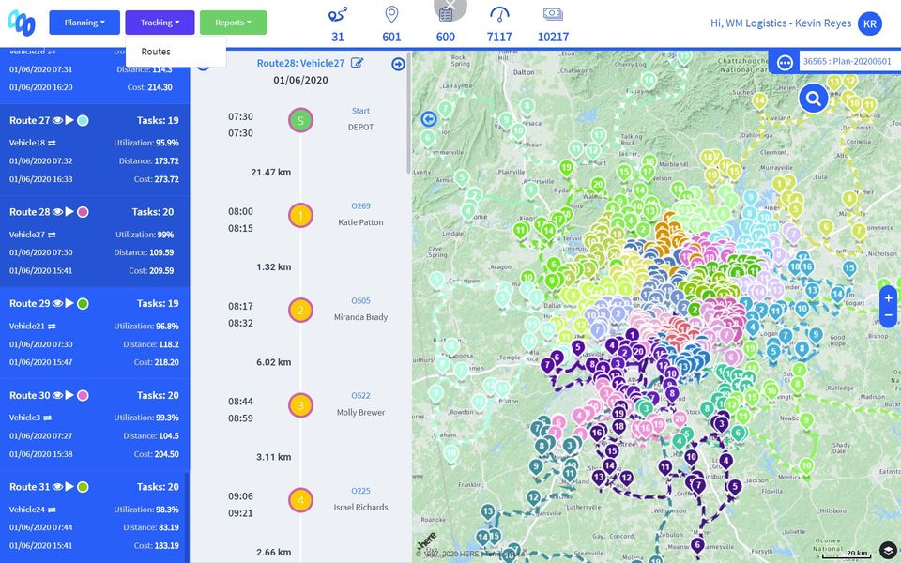901x563 pixels.
Task: Click the routes count icon showing 31
Action: (x=337, y=14)
